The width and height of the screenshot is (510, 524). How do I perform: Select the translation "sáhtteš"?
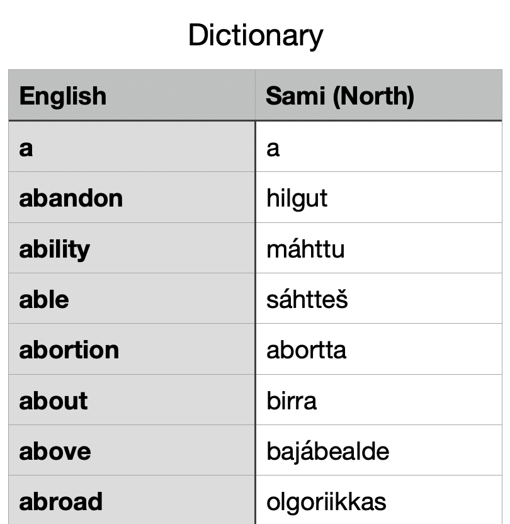(x=307, y=300)
